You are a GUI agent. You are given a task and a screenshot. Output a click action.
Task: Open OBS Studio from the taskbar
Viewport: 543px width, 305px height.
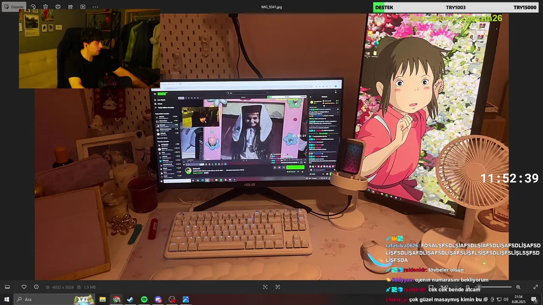[172, 299]
